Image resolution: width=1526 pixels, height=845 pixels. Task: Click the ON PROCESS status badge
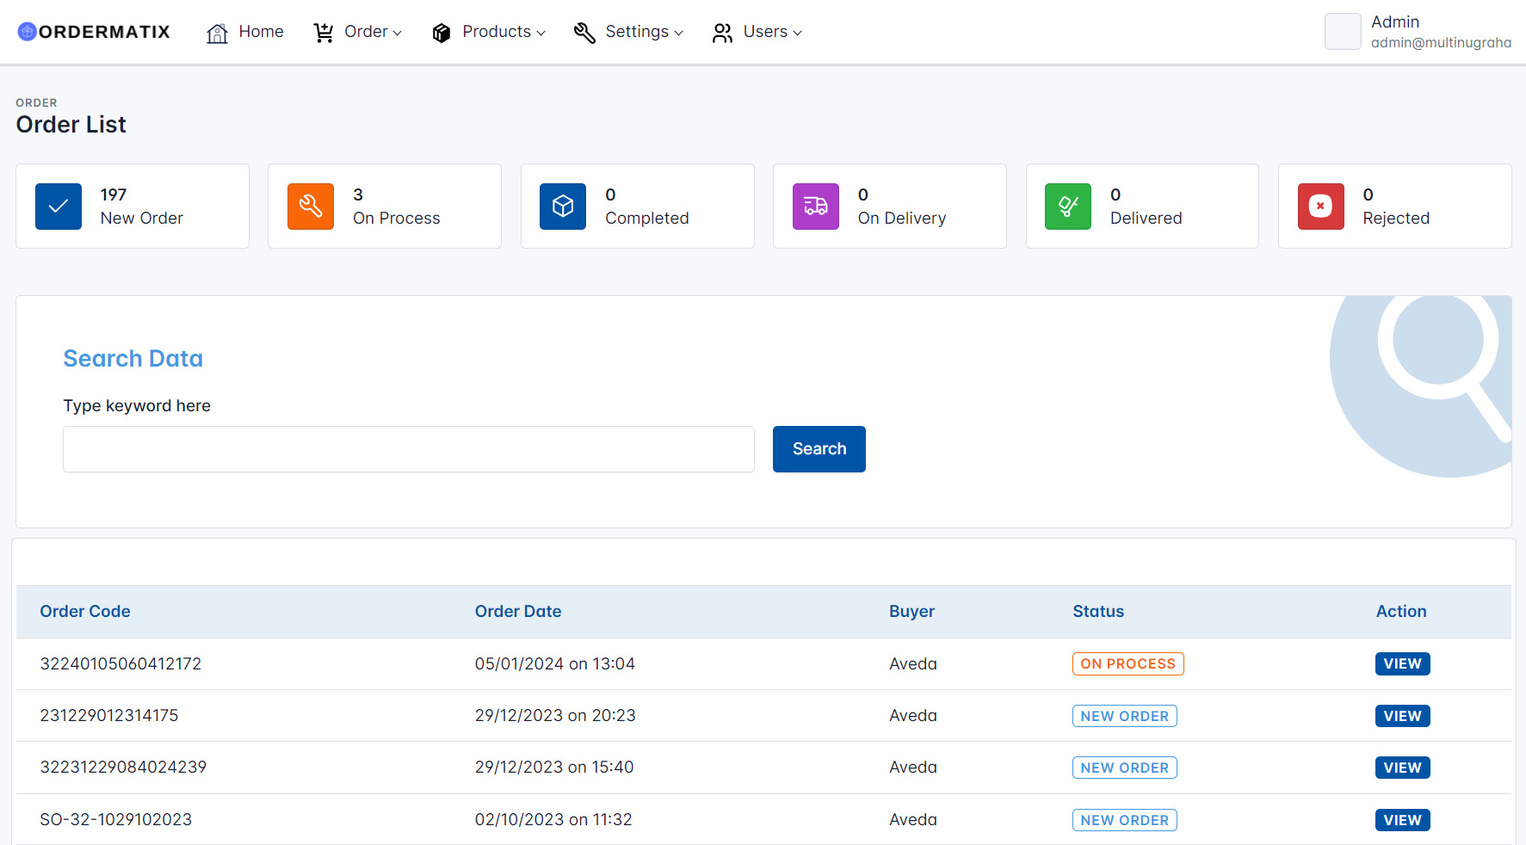[1128, 663]
